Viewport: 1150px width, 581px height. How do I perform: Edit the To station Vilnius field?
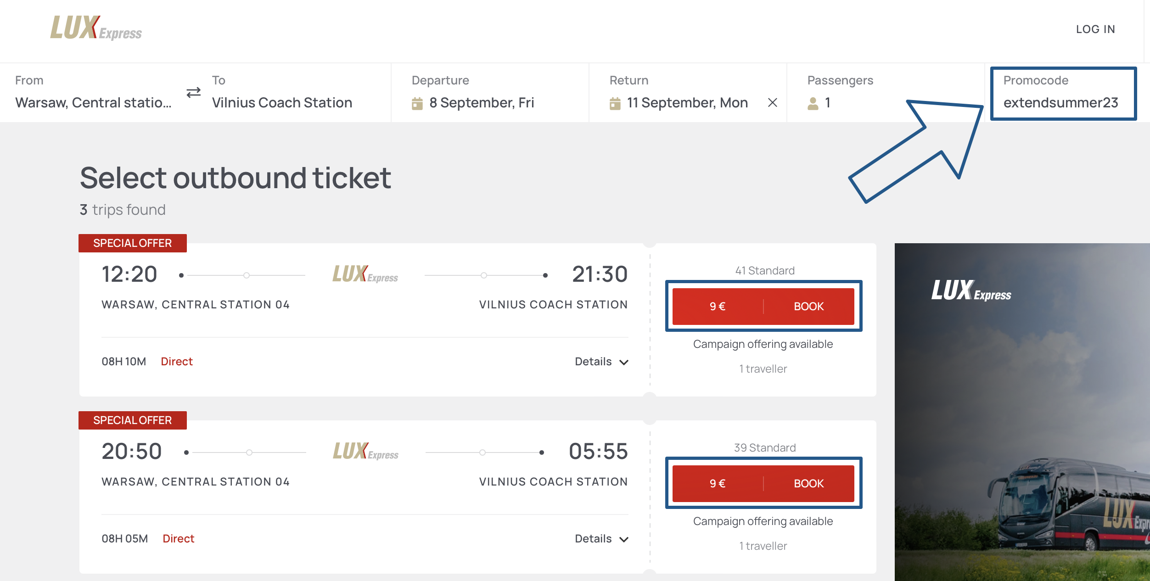click(282, 102)
